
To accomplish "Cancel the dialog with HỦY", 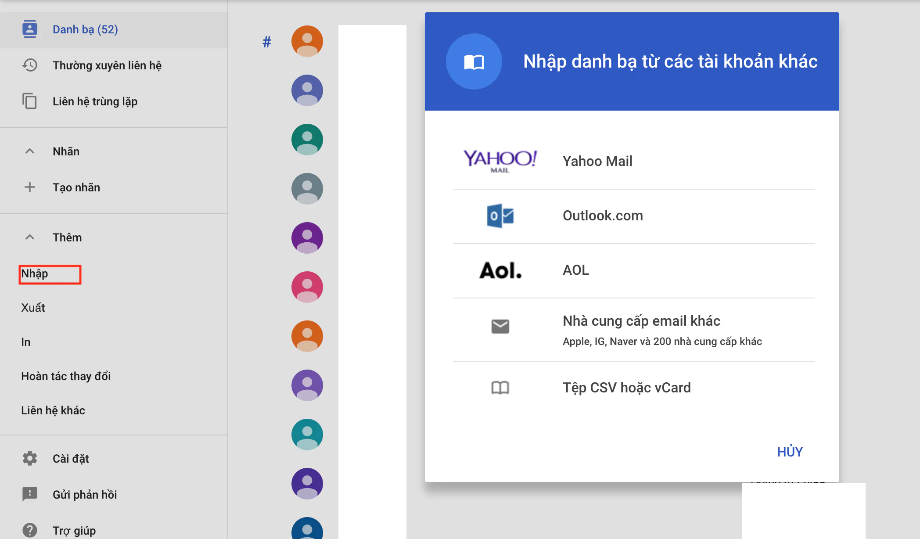I will 790,452.
